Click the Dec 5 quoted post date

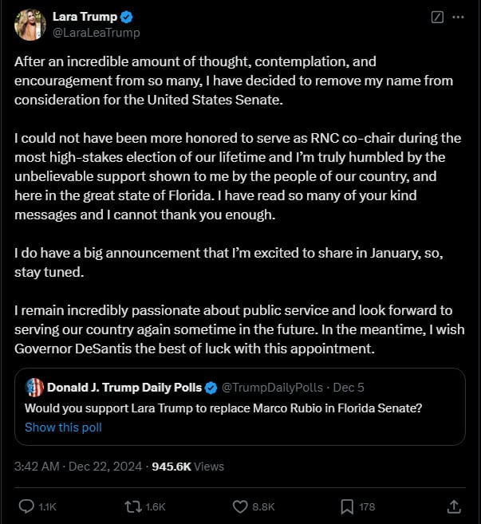coord(348,388)
